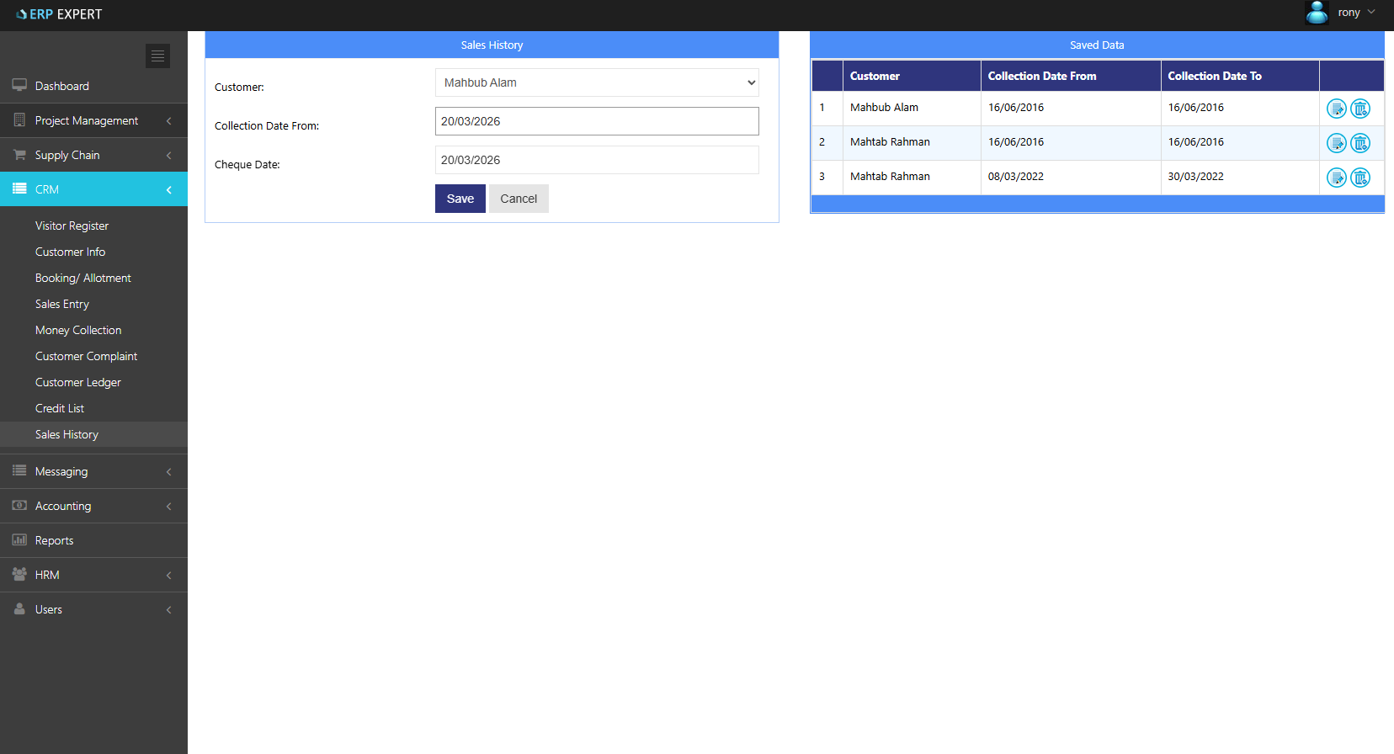Go to Customer Ledger page
This screenshot has width=1394, height=754.
click(x=78, y=382)
